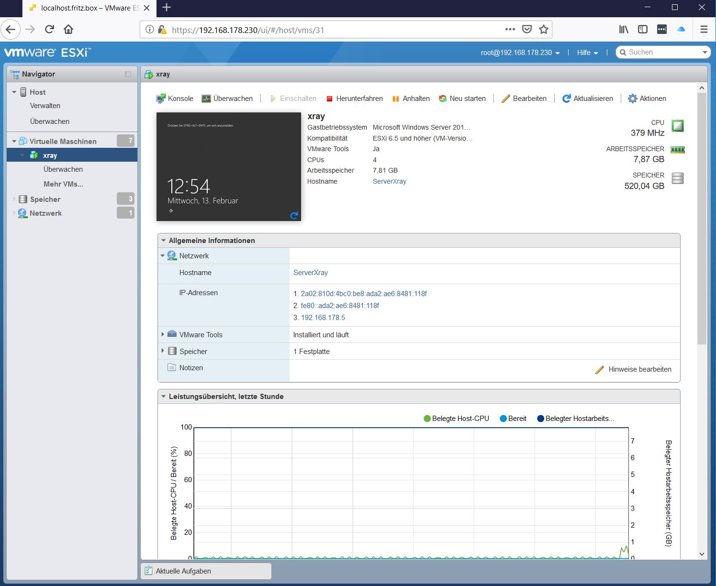Restart the VM via Neu starten
716x586 pixels.
[462, 99]
